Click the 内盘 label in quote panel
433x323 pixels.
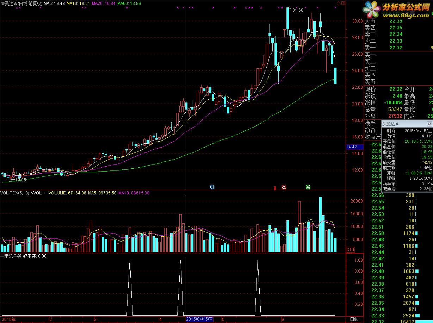409,116
